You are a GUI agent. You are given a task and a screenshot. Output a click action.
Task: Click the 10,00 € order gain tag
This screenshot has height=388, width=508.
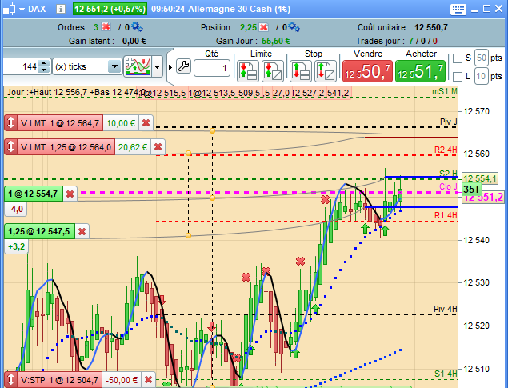tap(121, 123)
